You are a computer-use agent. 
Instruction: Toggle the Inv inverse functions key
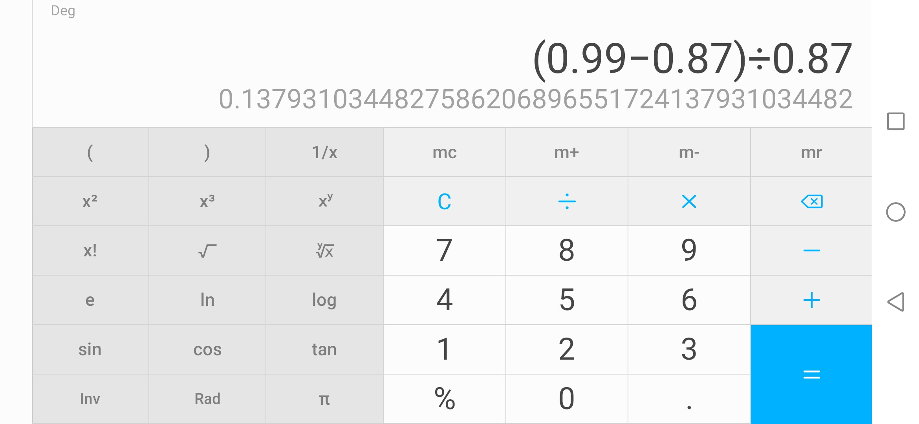(x=90, y=399)
